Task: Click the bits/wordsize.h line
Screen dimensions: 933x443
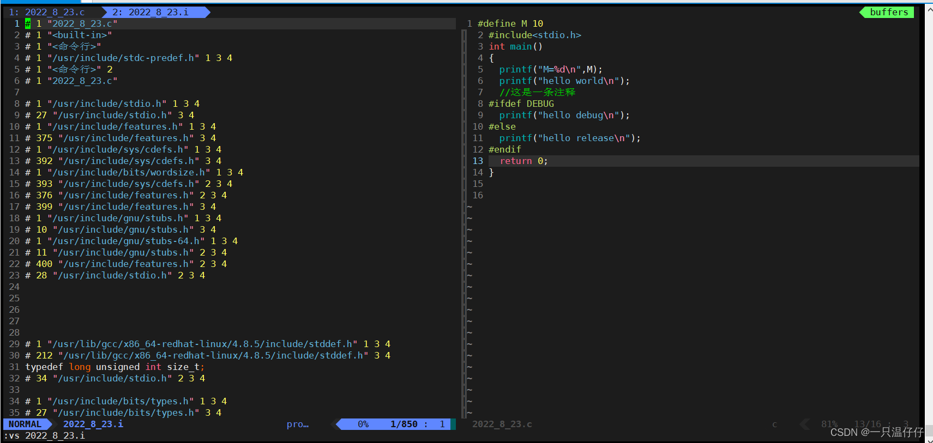Action: pyautogui.click(x=134, y=172)
